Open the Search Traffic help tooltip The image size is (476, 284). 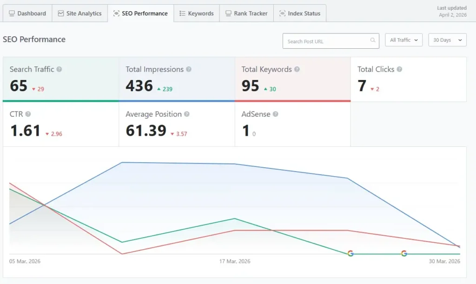tap(59, 69)
